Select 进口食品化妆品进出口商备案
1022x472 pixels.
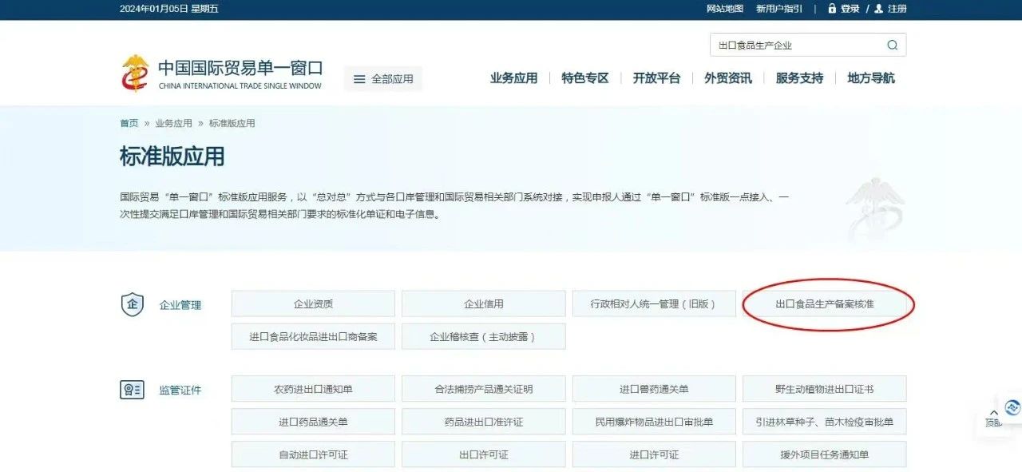313,337
